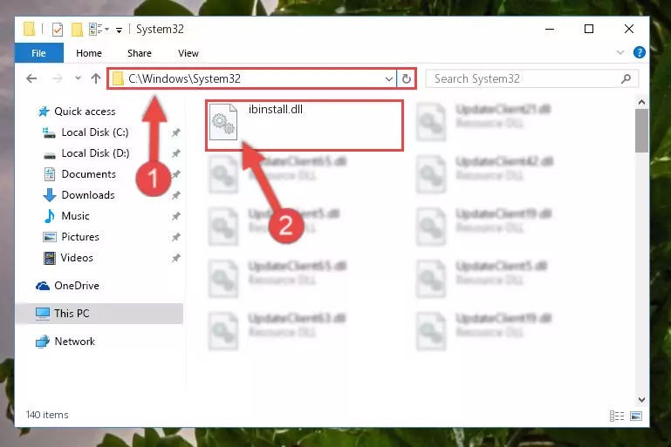Open Customize Quick Access Toolbar dropdown
The width and height of the screenshot is (671, 447).
119,30
